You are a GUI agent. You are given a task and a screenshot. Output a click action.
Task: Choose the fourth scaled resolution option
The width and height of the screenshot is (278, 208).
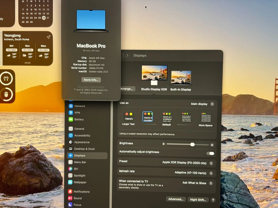(x=186, y=117)
